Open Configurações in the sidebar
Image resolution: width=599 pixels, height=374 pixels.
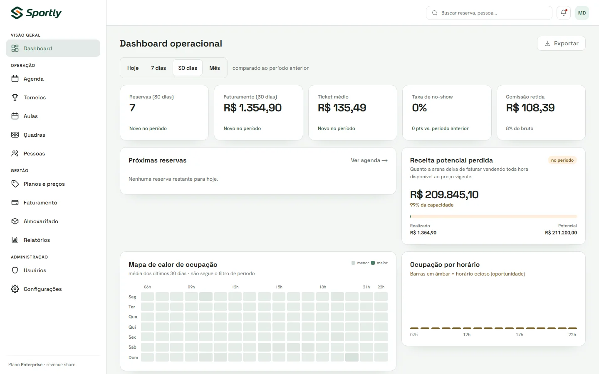tap(53, 289)
